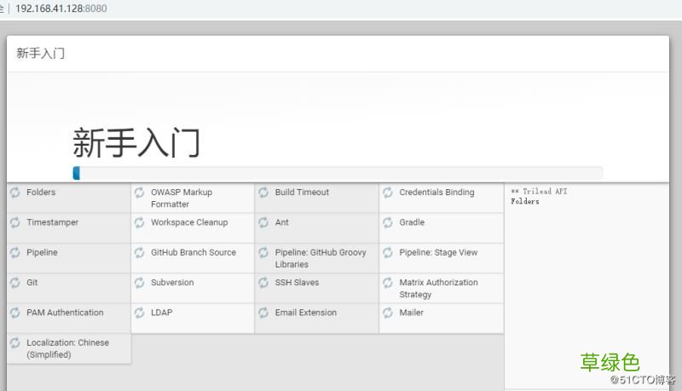
Task: Select the Mailer plugin label
Action: (x=411, y=313)
